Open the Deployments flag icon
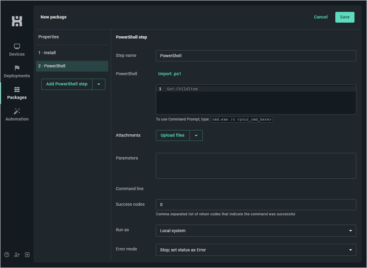 (17, 68)
